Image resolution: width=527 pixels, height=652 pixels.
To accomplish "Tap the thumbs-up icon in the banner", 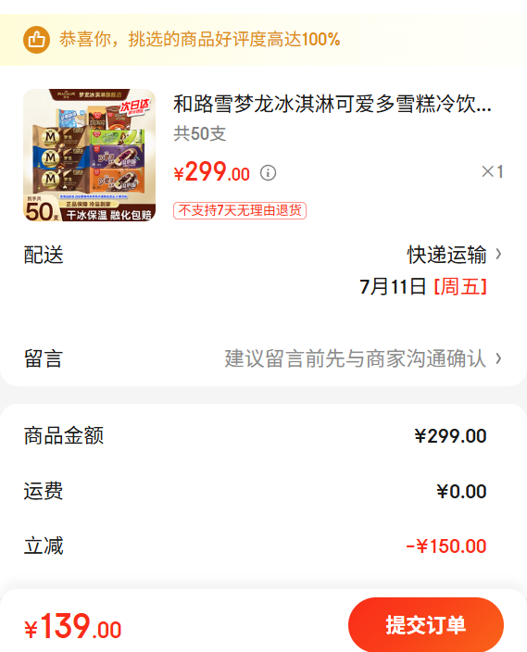I will pyautogui.click(x=36, y=40).
